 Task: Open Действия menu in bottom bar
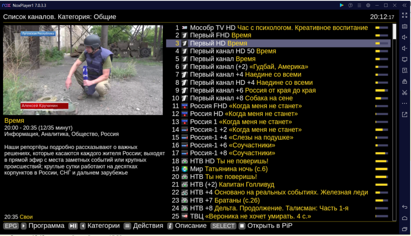(x=143, y=226)
